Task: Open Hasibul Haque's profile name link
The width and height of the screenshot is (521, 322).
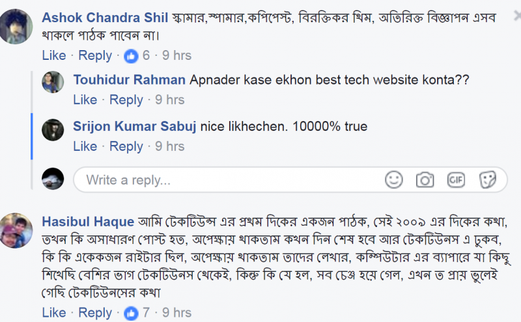Action: click(x=87, y=221)
